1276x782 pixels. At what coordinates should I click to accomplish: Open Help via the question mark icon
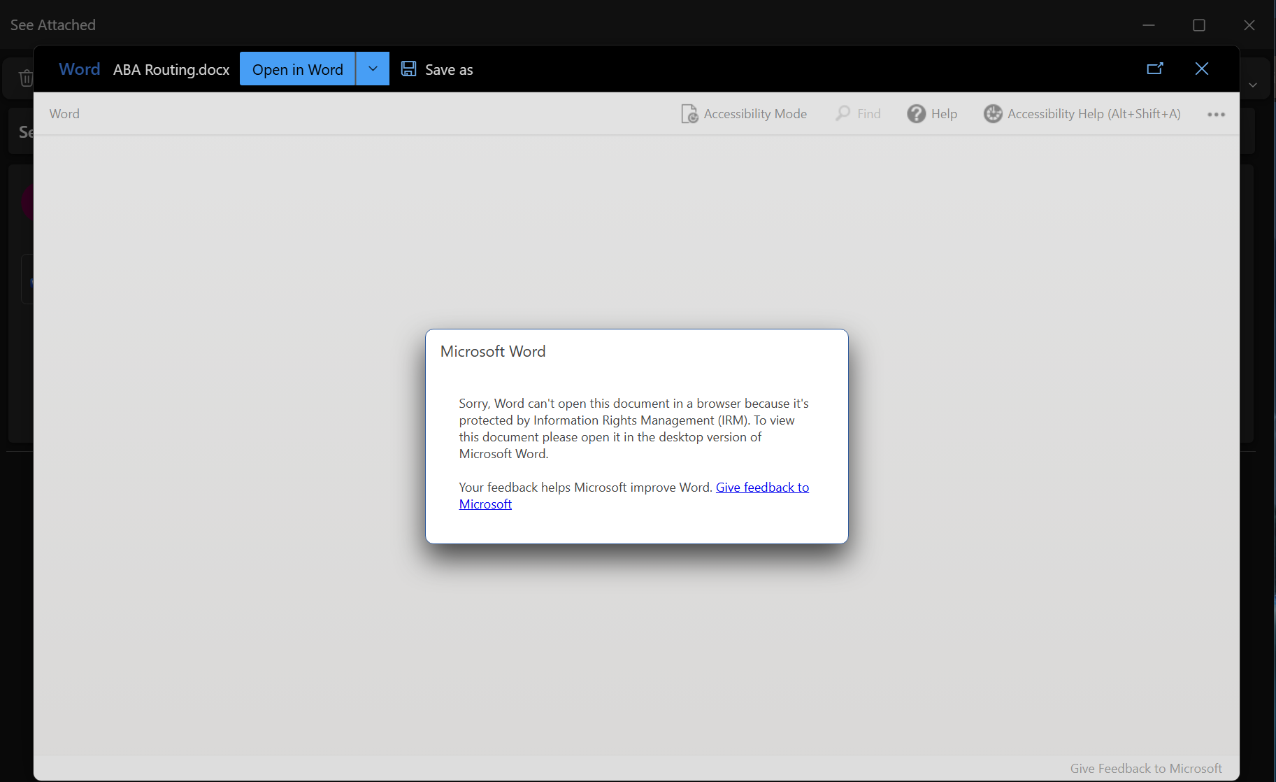916,114
